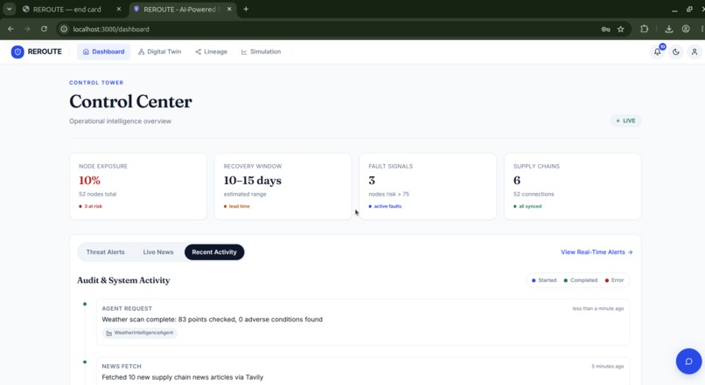Switch to the Live News tab
The width and height of the screenshot is (705, 385).
click(x=157, y=252)
